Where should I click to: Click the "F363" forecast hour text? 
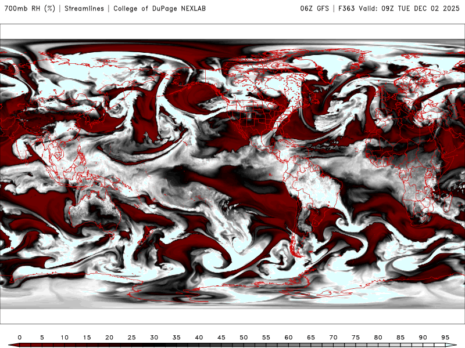click(x=346, y=9)
